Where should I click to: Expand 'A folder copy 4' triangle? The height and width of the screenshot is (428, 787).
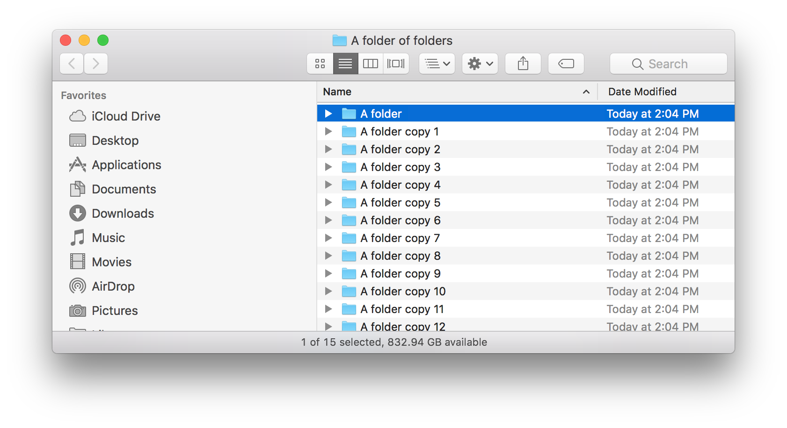coord(328,185)
